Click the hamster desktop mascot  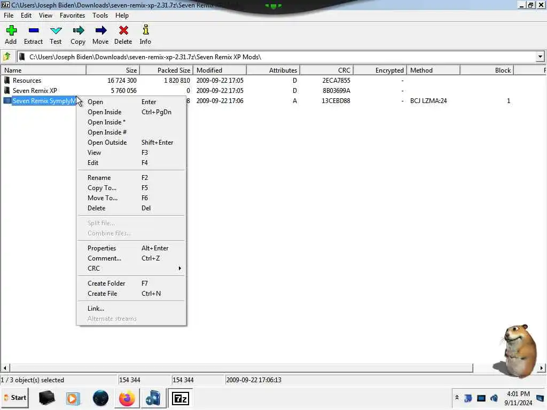515,351
